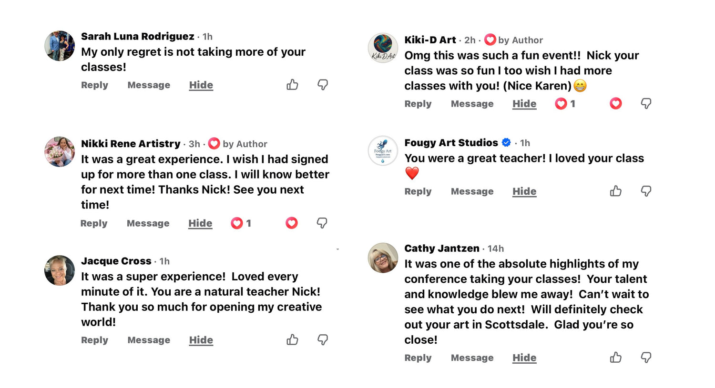The height and width of the screenshot is (388, 715).
Task: Thumbs up Cathy Jantzen's comment
Action: [x=615, y=358]
